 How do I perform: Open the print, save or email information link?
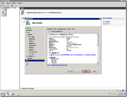pos(57,65)
